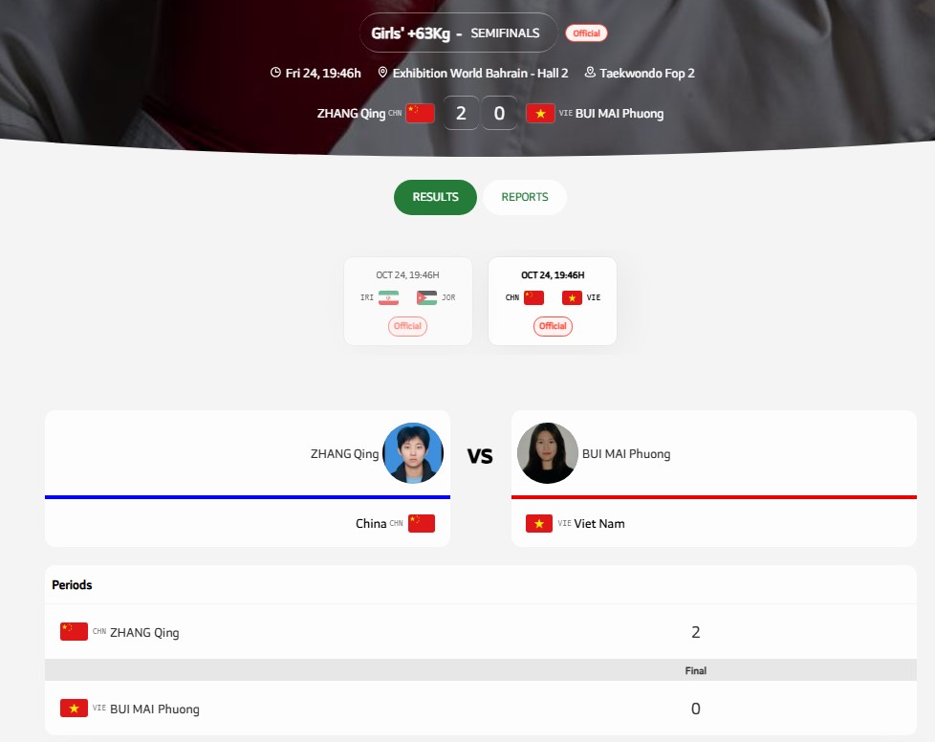Open the REPORTS tab
935x742 pixels.
[525, 197]
